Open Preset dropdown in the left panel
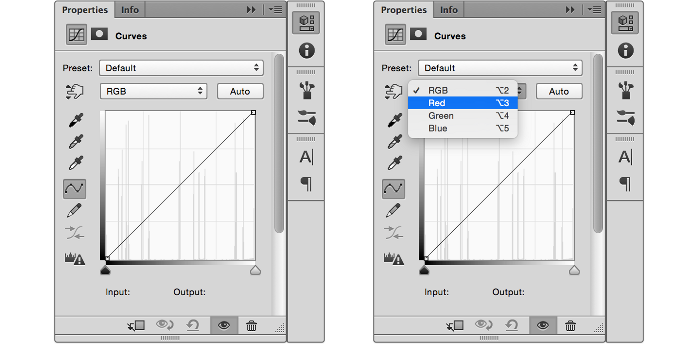The image size is (698, 344). [x=181, y=68]
